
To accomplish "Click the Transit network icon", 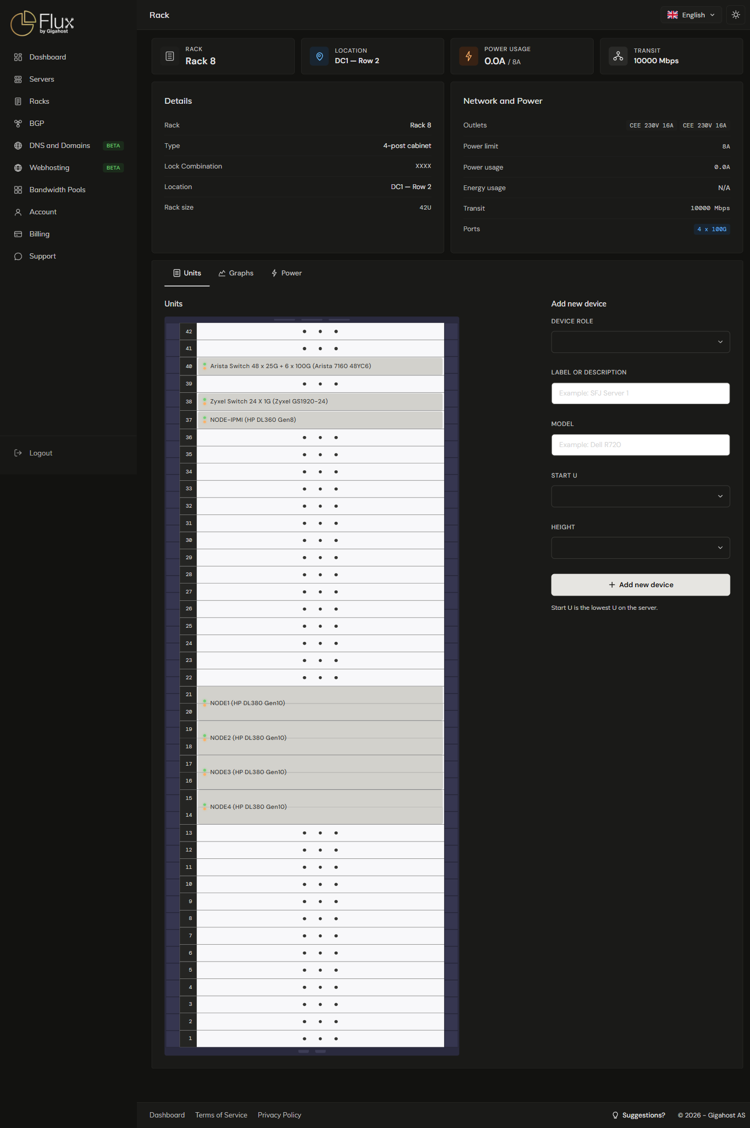I will tap(618, 56).
